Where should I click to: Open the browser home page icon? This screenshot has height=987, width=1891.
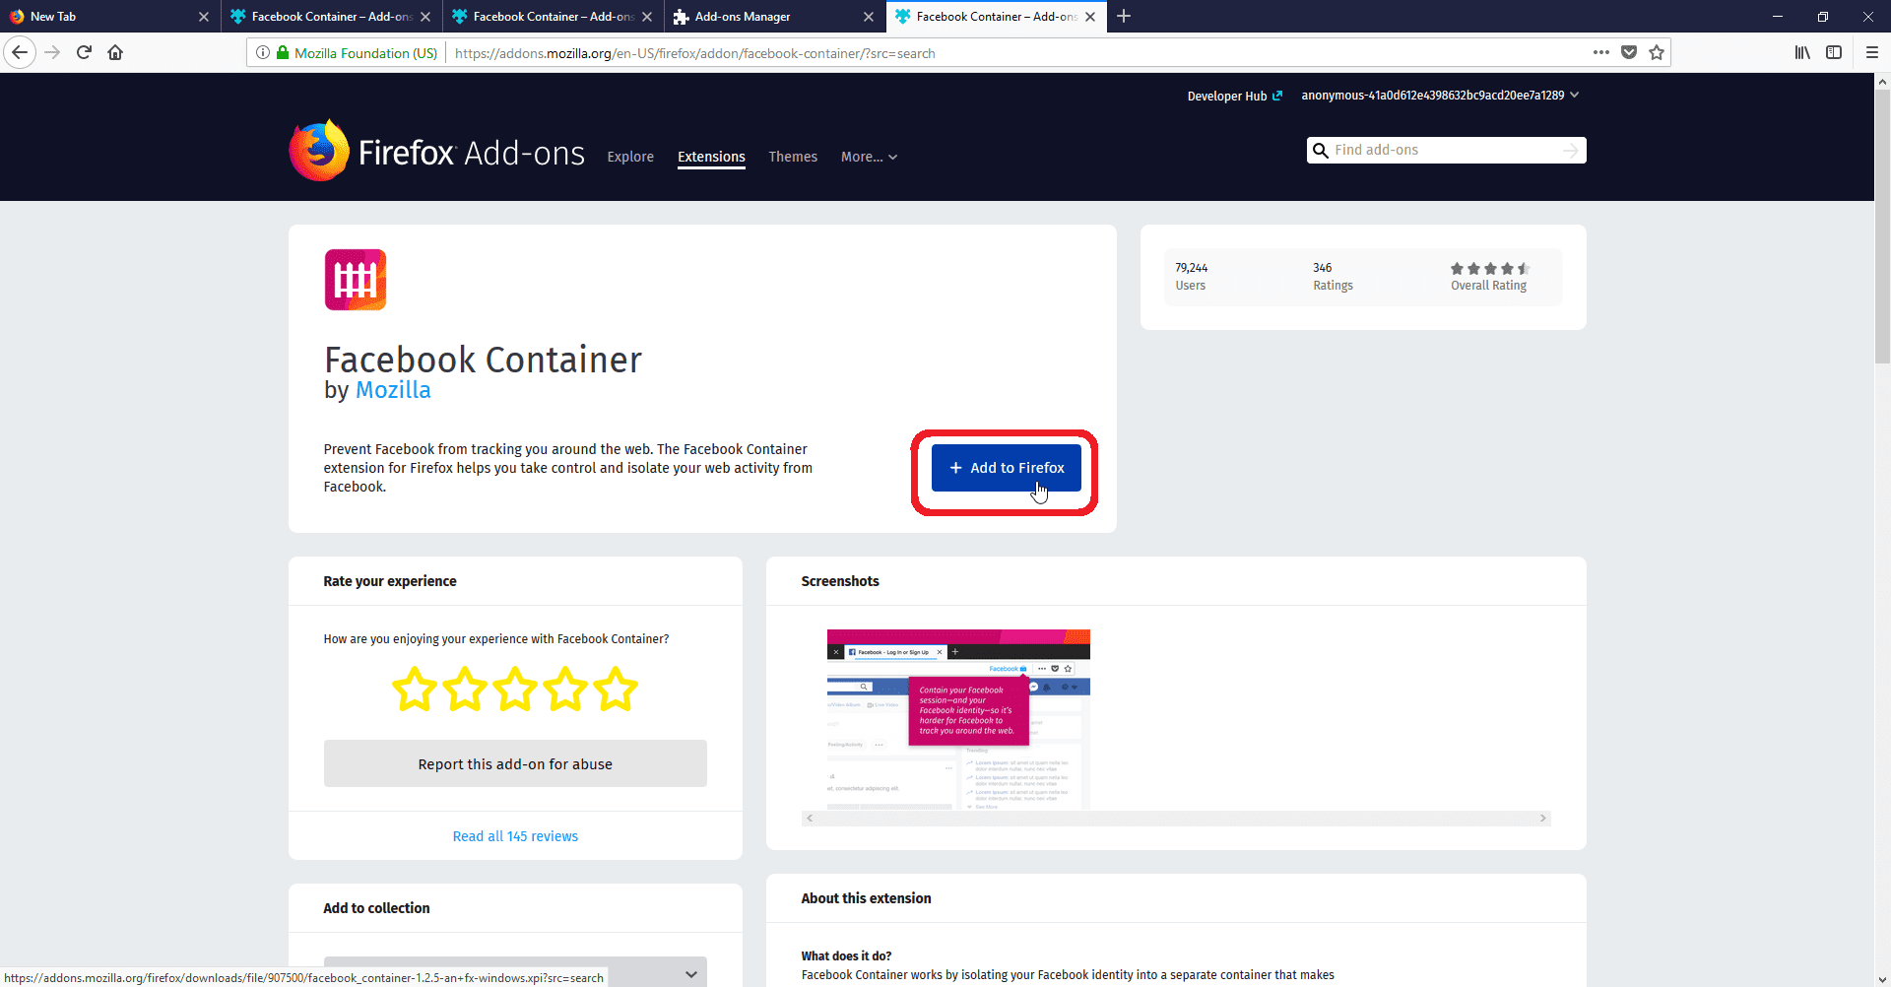[115, 52]
